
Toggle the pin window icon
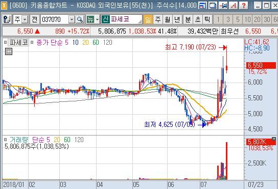point(223,6)
